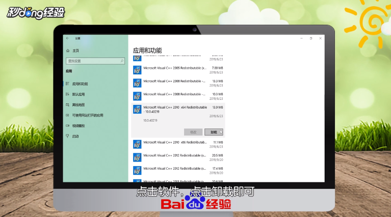
Task: Click the greyed 修改 modify button
Action: [193, 132]
